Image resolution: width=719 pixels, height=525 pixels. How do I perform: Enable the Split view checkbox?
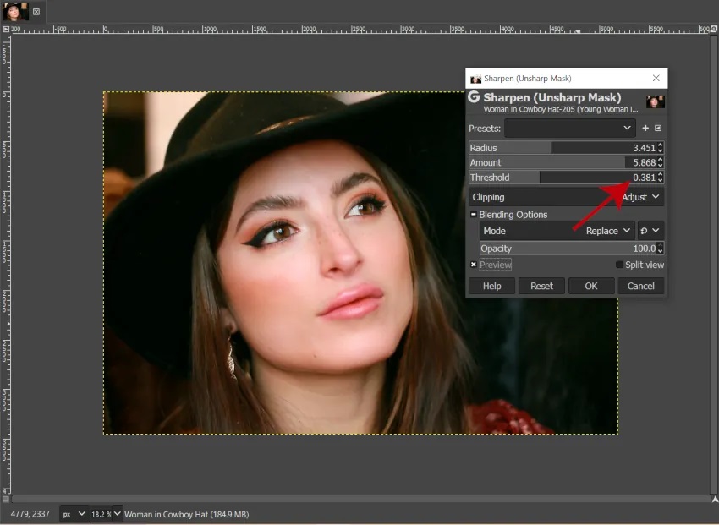[619, 265]
